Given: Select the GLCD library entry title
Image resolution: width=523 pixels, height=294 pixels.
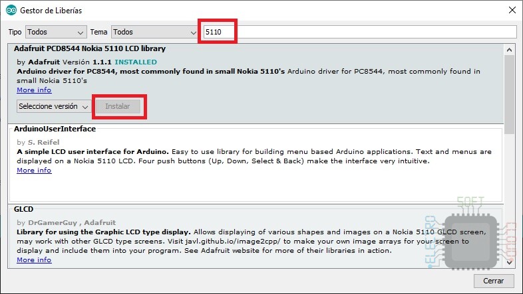Looking at the screenshot, I should pos(23,209).
